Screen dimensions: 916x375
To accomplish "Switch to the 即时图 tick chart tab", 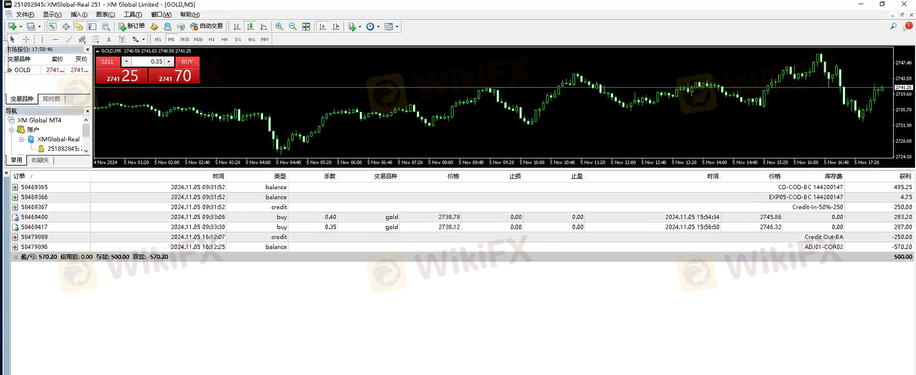I will (x=51, y=99).
